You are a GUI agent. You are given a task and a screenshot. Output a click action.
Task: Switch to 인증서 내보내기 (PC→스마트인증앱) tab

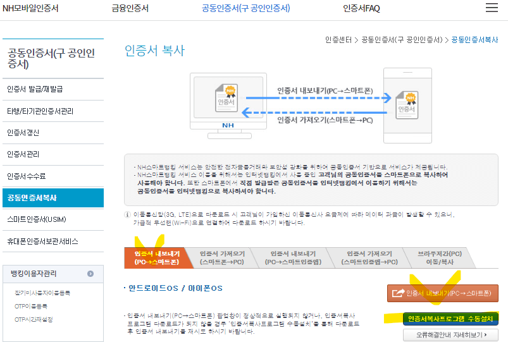[293, 258]
